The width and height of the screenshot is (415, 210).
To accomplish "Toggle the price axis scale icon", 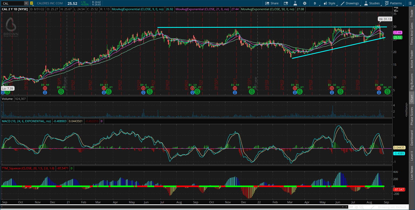I will coord(396,9).
